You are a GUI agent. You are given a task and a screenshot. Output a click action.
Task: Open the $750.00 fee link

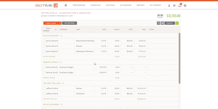pyautogui.click(x=142, y=51)
